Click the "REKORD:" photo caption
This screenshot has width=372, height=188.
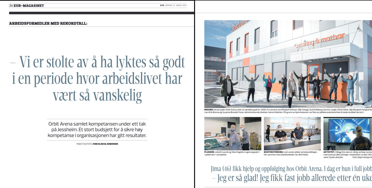(288, 112)
